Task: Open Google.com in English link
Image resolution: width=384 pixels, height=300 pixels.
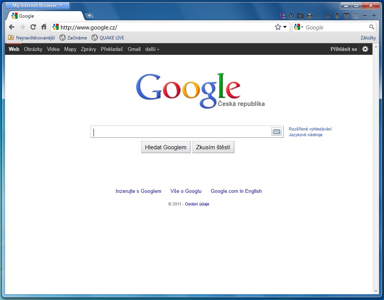Action: 236,191
